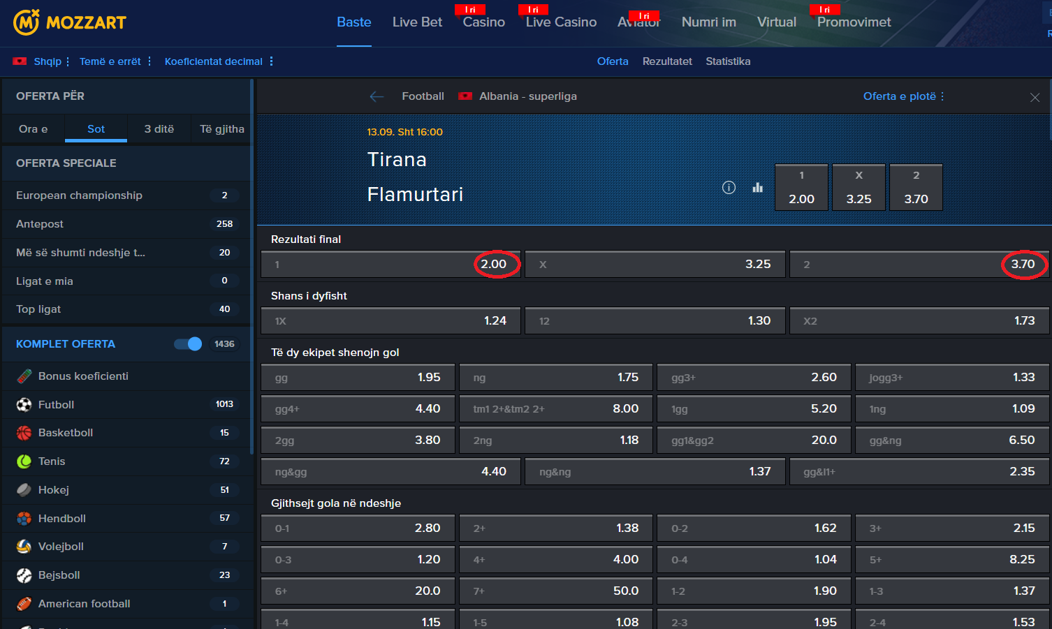
Task: Click the Basketboll ball icon
Action: (x=24, y=433)
